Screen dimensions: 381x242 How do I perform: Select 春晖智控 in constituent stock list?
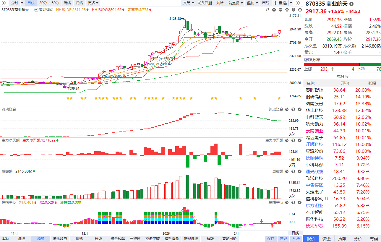point(314,90)
